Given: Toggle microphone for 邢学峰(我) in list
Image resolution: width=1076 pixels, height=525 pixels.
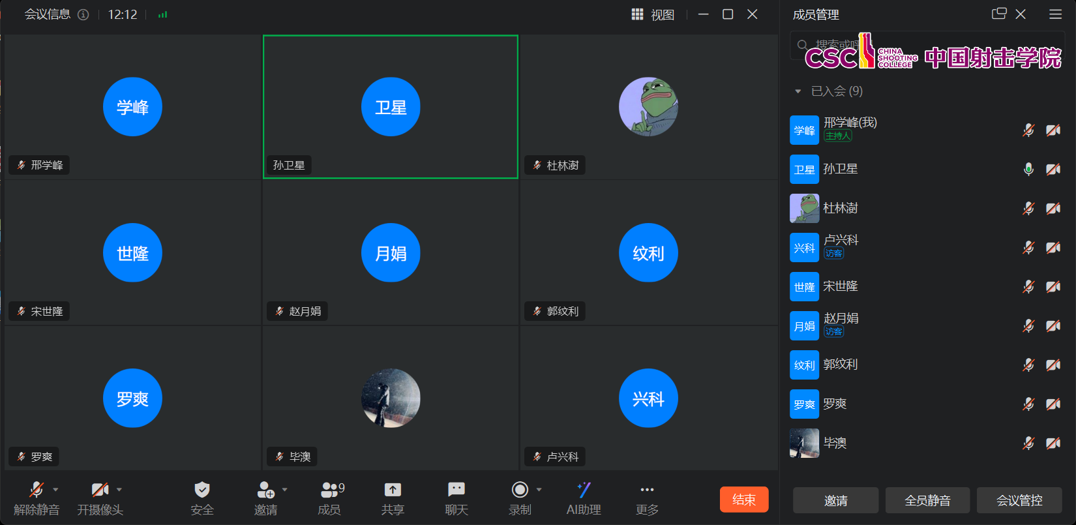Looking at the screenshot, I should coord(1028,130).
